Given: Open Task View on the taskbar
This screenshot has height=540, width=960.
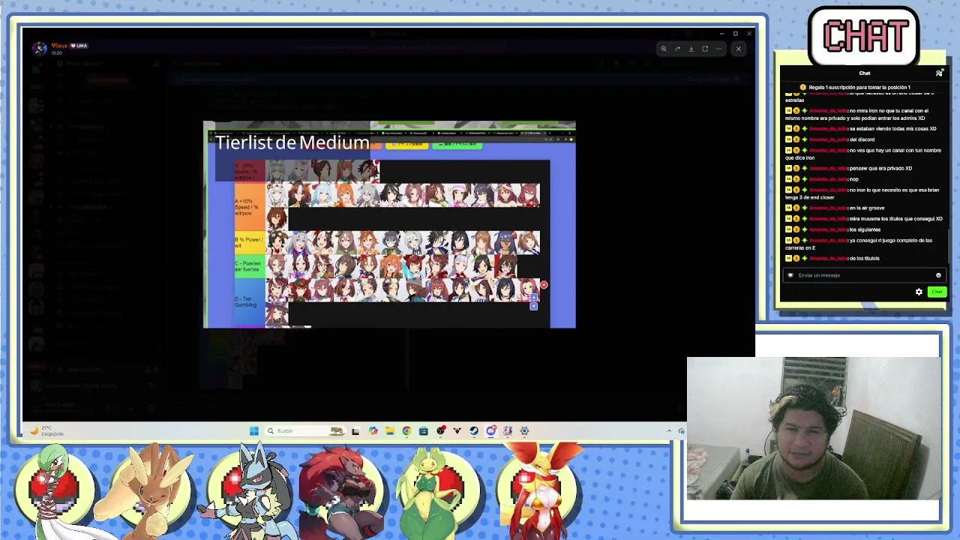Looking at the screenshot, I should [x=355, y=430].
